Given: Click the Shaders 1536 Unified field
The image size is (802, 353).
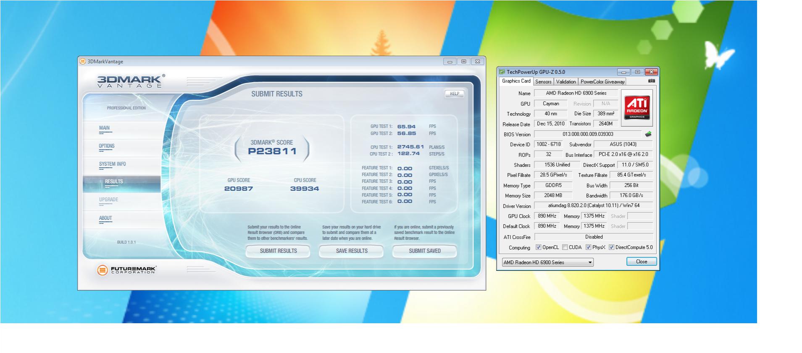Looking at the screenshot, I should pyautogui.click(x=557, y=165).
